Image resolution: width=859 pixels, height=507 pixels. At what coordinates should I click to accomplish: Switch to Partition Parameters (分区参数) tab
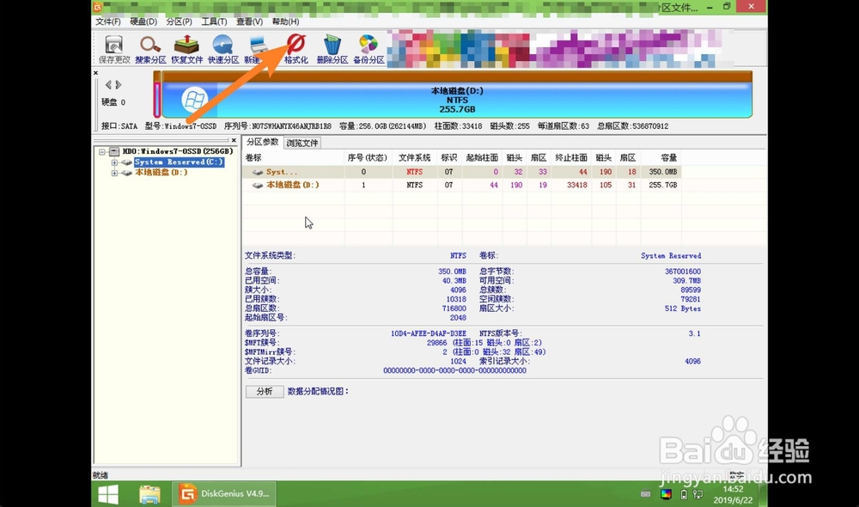(262, 142)
